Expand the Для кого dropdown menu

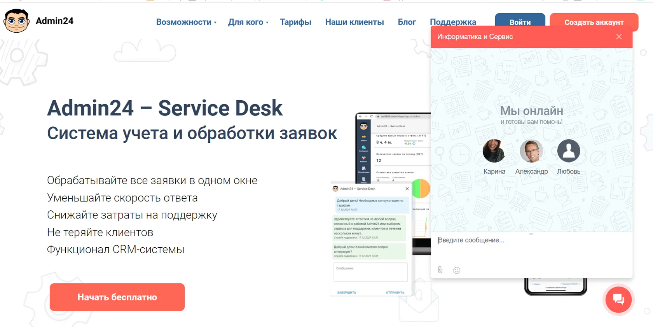(248, 22)
